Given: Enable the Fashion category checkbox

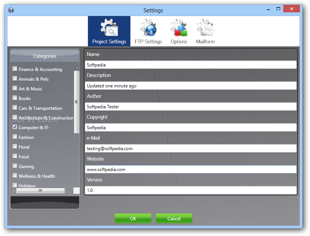Looking at the screenshot, I should [x=15, y=137].
